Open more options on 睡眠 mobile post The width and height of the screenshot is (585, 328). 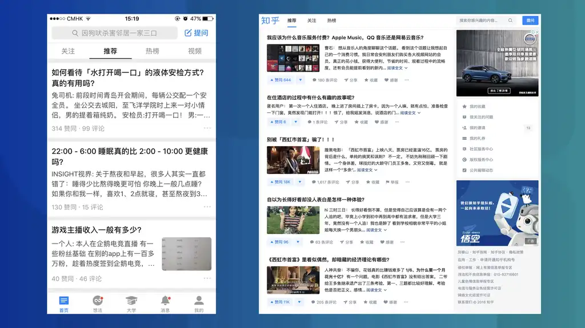(x=207, y=207)
